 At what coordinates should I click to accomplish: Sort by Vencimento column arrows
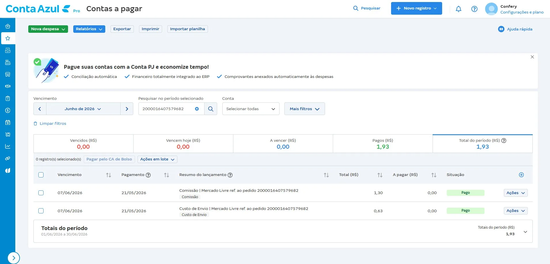click(x=108, y=175)
